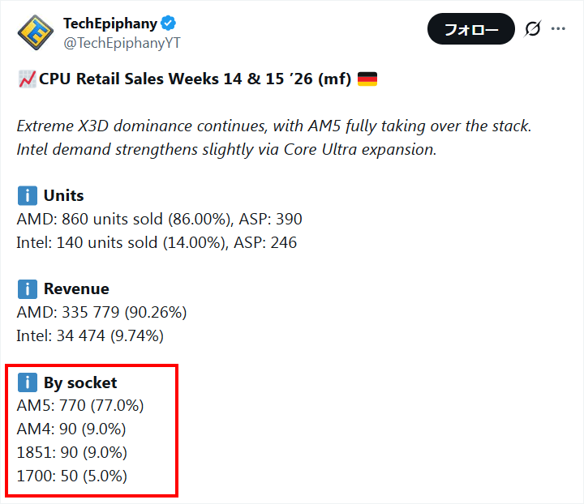
Task: Click the info icon beside Units
Action: pyautogui.click(x=27, y=196)
